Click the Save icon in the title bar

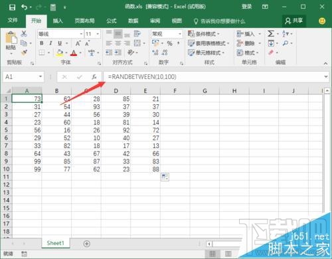coord(12,7)
